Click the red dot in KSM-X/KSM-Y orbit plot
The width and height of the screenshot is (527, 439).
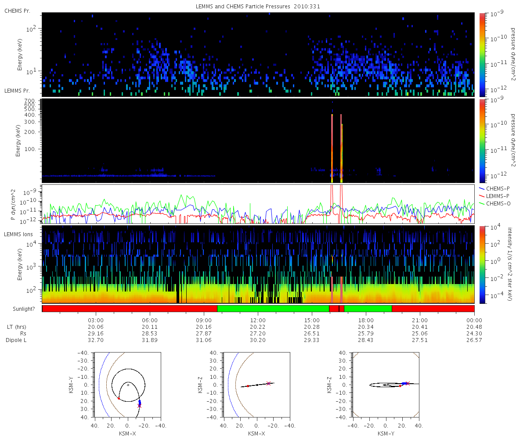(119, 398)
